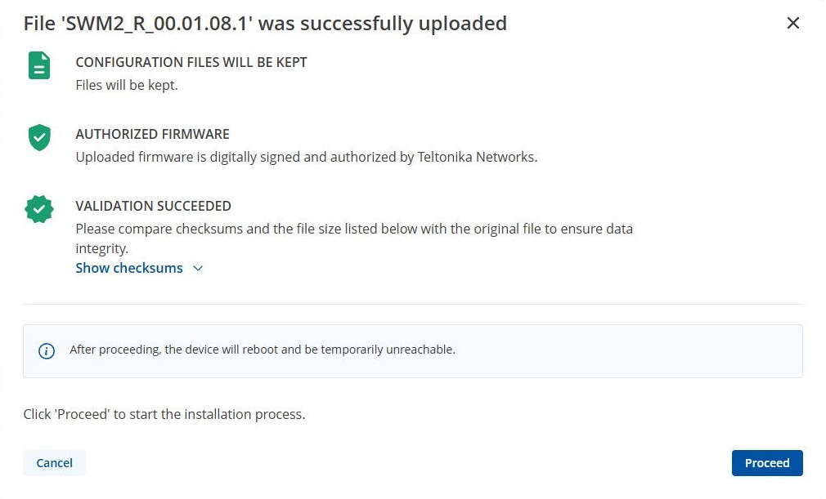The image size is (826, 499).
Task: Click the green configuration file document icon
Action: click(x=39, y=65)
